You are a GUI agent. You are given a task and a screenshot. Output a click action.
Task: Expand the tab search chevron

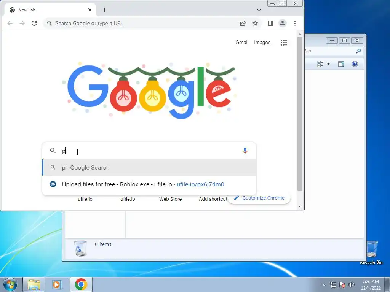[259, 10]
